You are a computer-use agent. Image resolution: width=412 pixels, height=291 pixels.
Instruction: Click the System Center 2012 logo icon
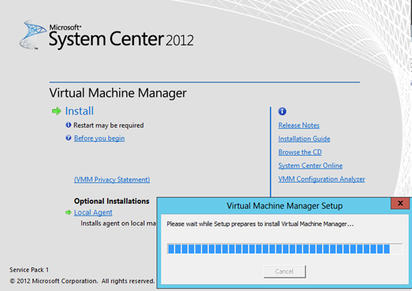pos(32,34)
